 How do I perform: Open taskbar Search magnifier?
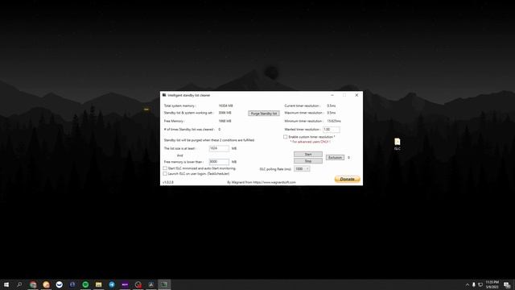click(19, 284)
